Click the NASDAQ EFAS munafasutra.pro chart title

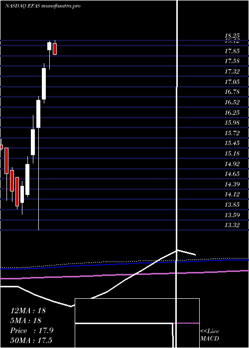pyautogui.click(x=43, y=6)
